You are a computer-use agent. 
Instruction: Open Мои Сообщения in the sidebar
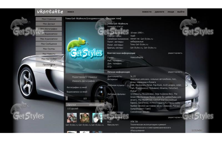[x=49, y=44]
